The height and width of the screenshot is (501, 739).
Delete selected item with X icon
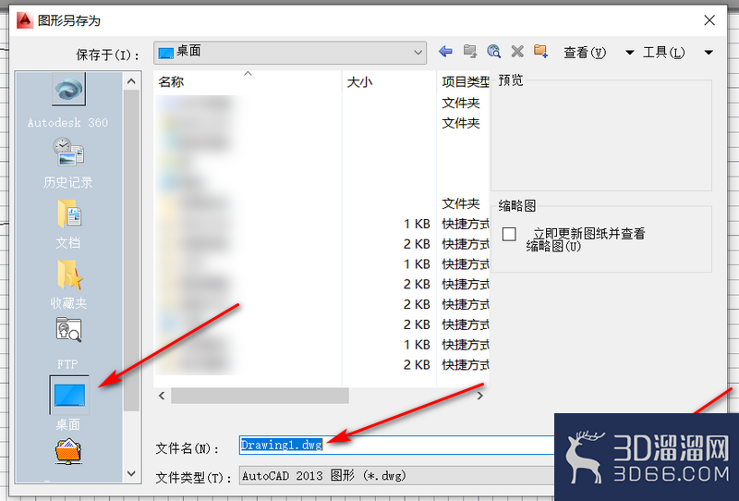(x=517, y=51)
